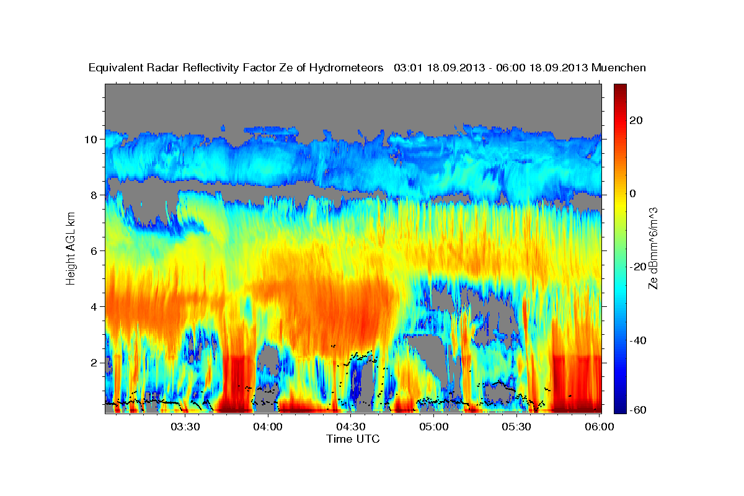Click the date range text '03:01 18.09.2013 - 06:00 18.09.2013'

point(491,68)
